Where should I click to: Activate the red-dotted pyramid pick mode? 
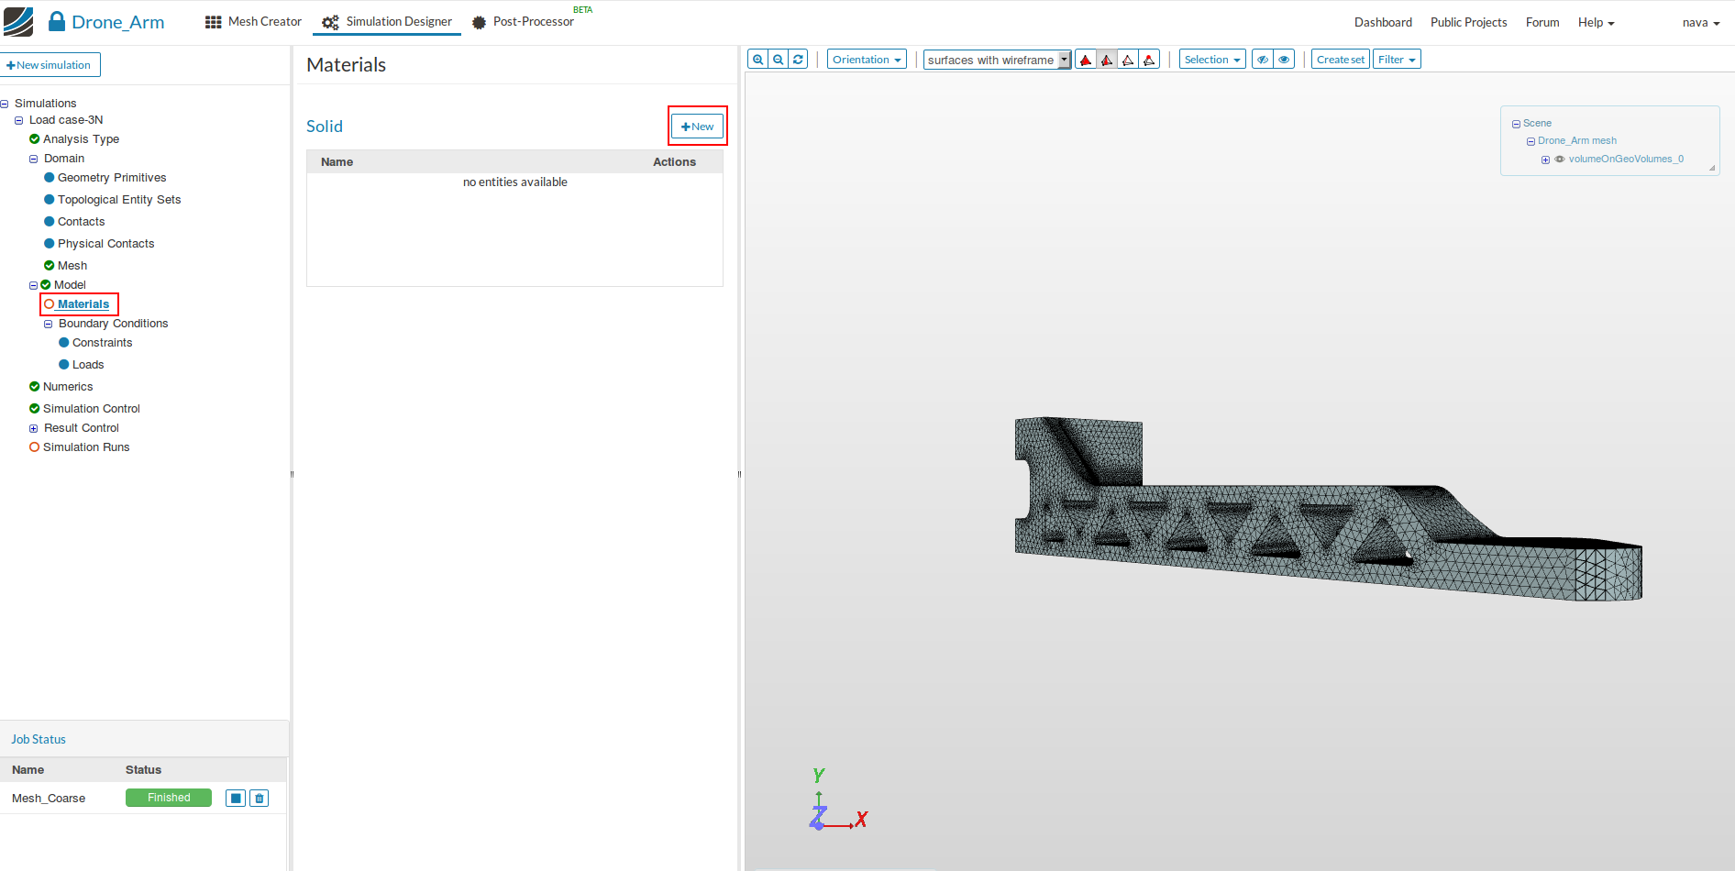[1149, 60]
